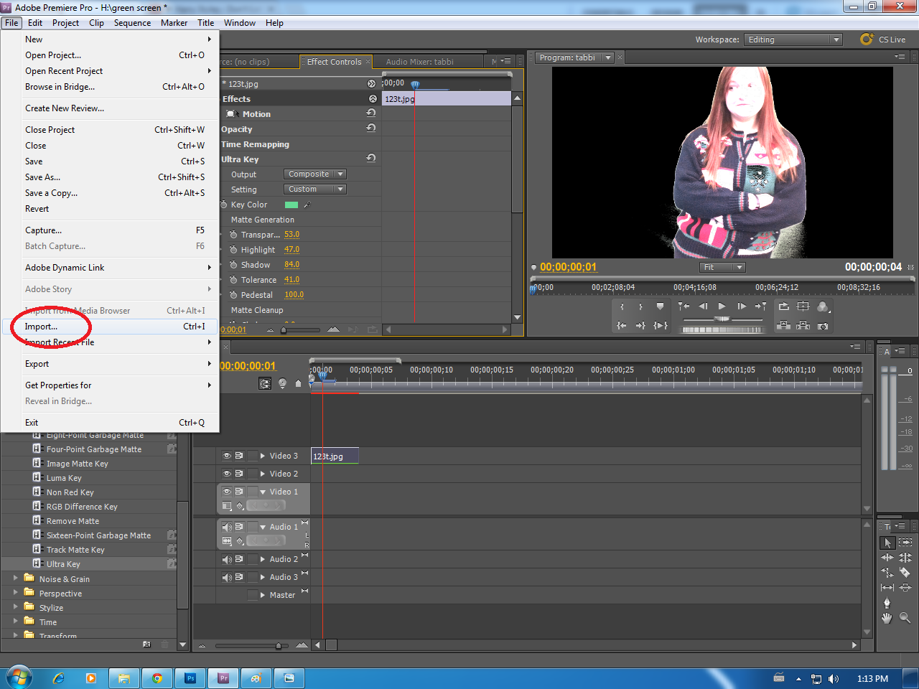Switch to the Audio Mixer: tabbi tab
This screenshot has height=689, width=919.
click(x=419, y=62)
